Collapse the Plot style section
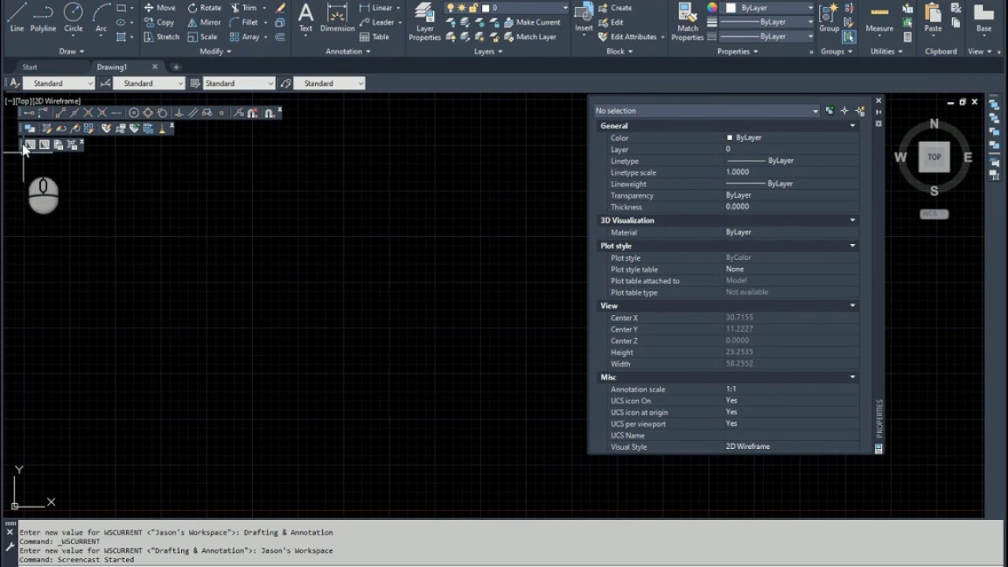 [x=852, y=246]
